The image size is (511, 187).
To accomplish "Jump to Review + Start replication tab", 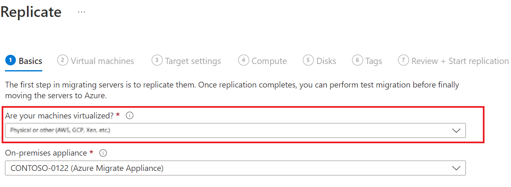I will [460, 61].
